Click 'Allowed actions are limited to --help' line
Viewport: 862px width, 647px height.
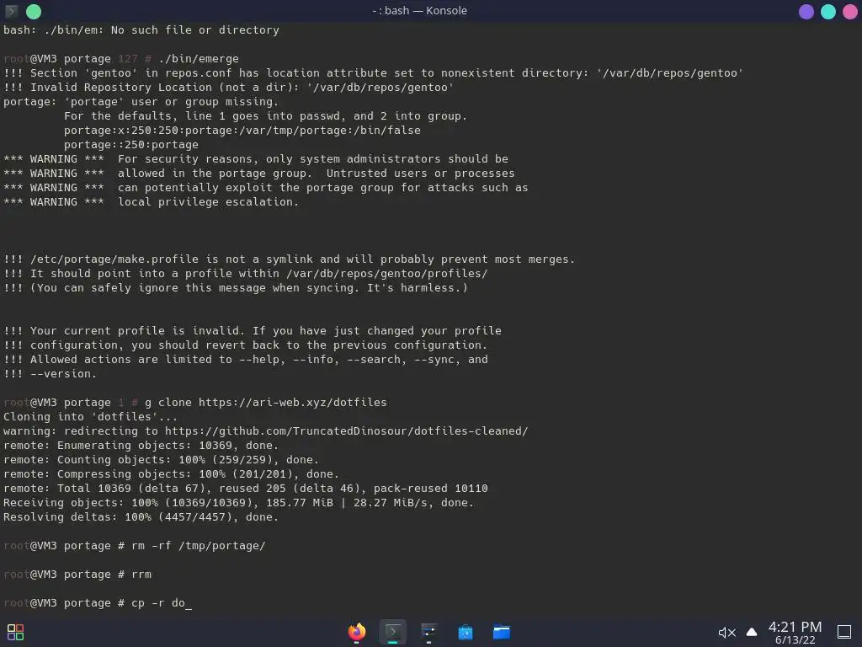[x=246, y=359]
